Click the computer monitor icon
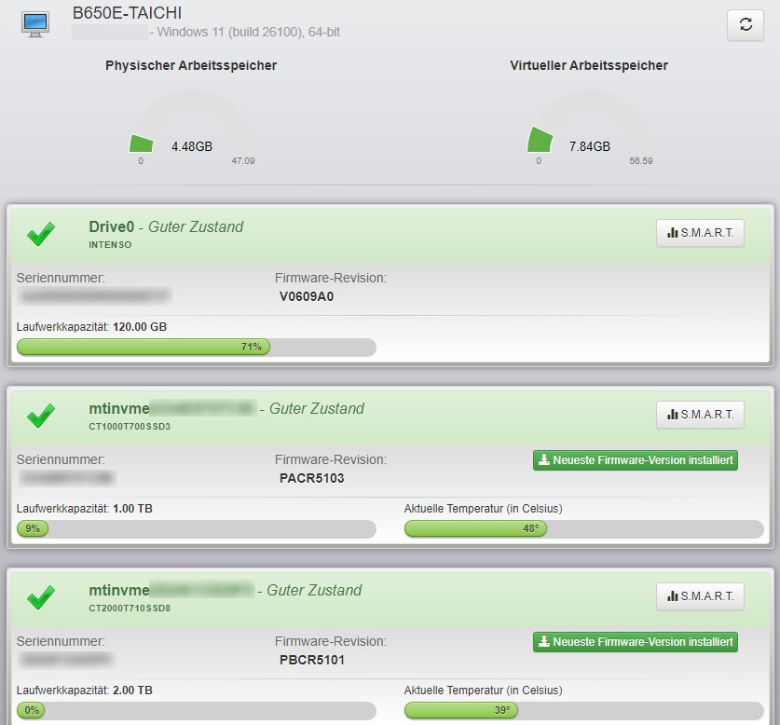The height and width of the screenshot is (725, 780). 35,24
